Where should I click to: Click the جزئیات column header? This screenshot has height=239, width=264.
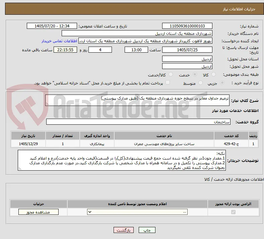pos(39,204)
